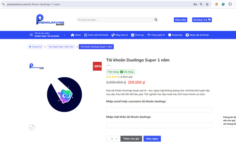Click the sale price 255.000 đ

click(136, 82)
